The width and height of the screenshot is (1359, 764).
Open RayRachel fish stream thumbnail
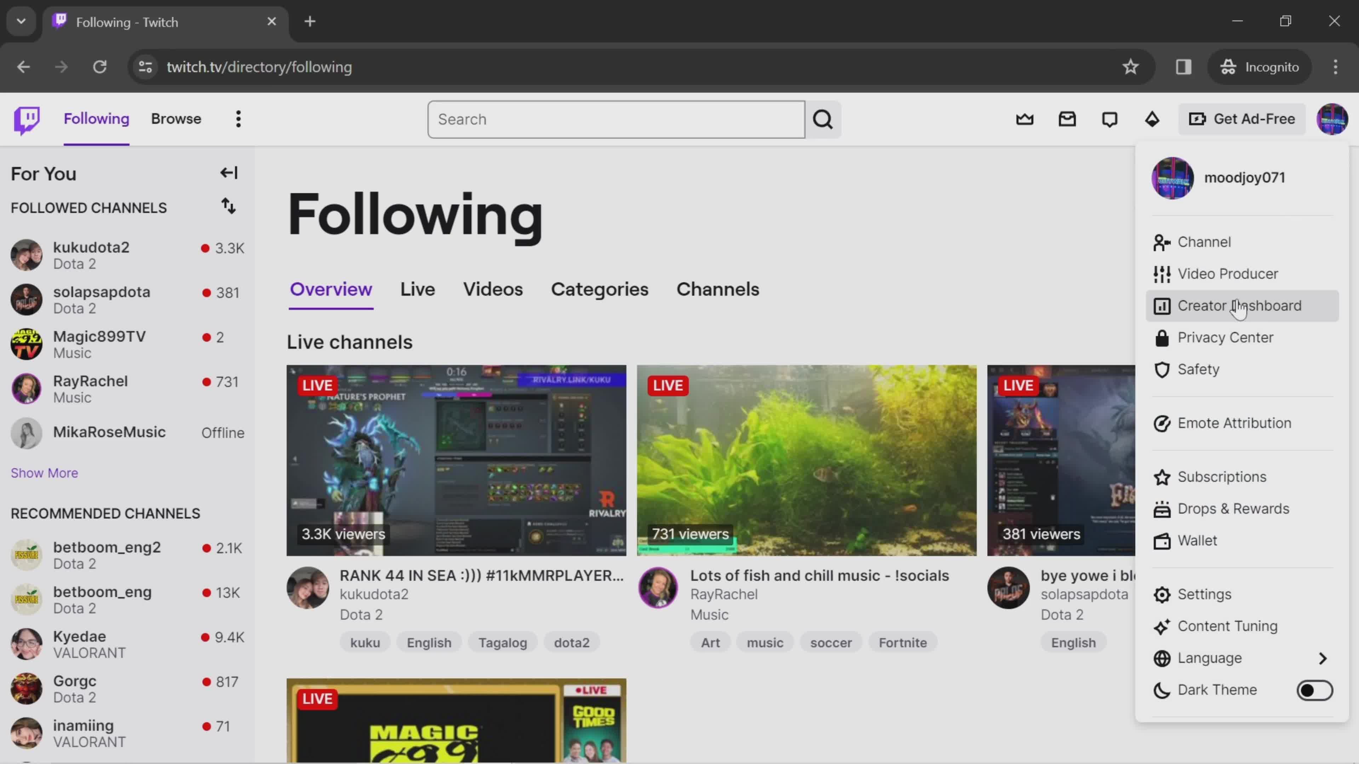[806, 460]
